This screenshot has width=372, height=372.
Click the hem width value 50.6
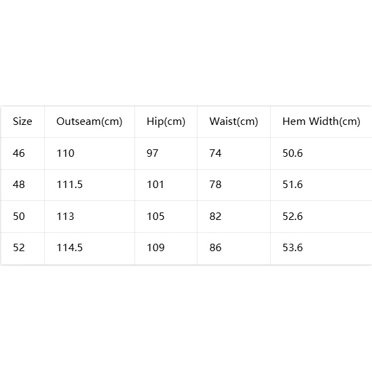click(293, 153)
